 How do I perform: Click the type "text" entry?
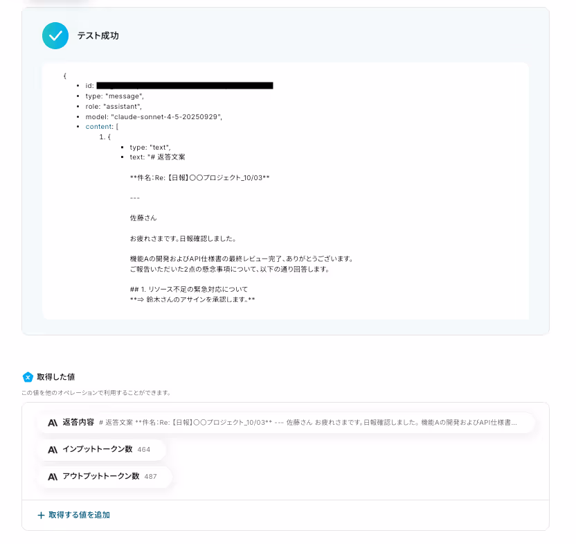pyautogui.click(x=150, y=147)
